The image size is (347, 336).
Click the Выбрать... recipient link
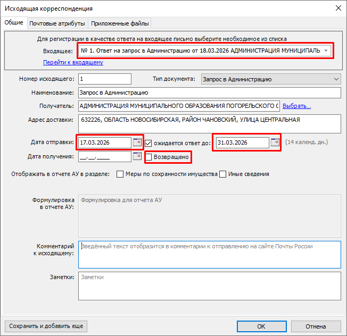click(296, 106)
